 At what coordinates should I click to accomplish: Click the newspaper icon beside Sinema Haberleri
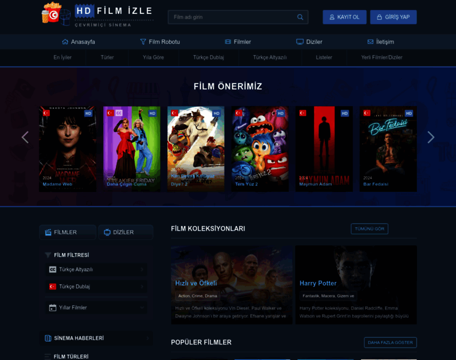(48, 338)
